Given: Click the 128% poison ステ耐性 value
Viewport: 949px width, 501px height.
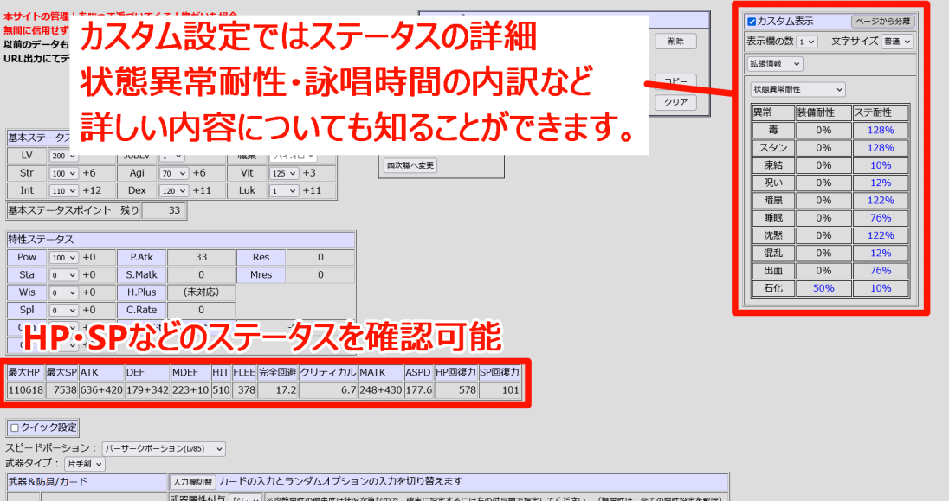Looking at the screenshot, I should tap(881, 130).
